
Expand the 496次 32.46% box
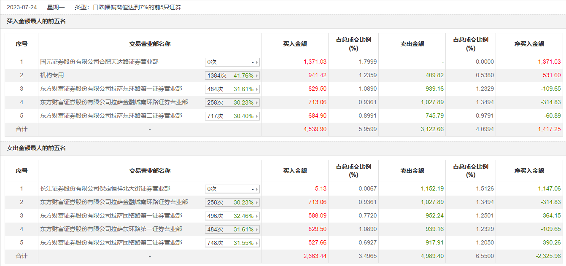point(232,216)
